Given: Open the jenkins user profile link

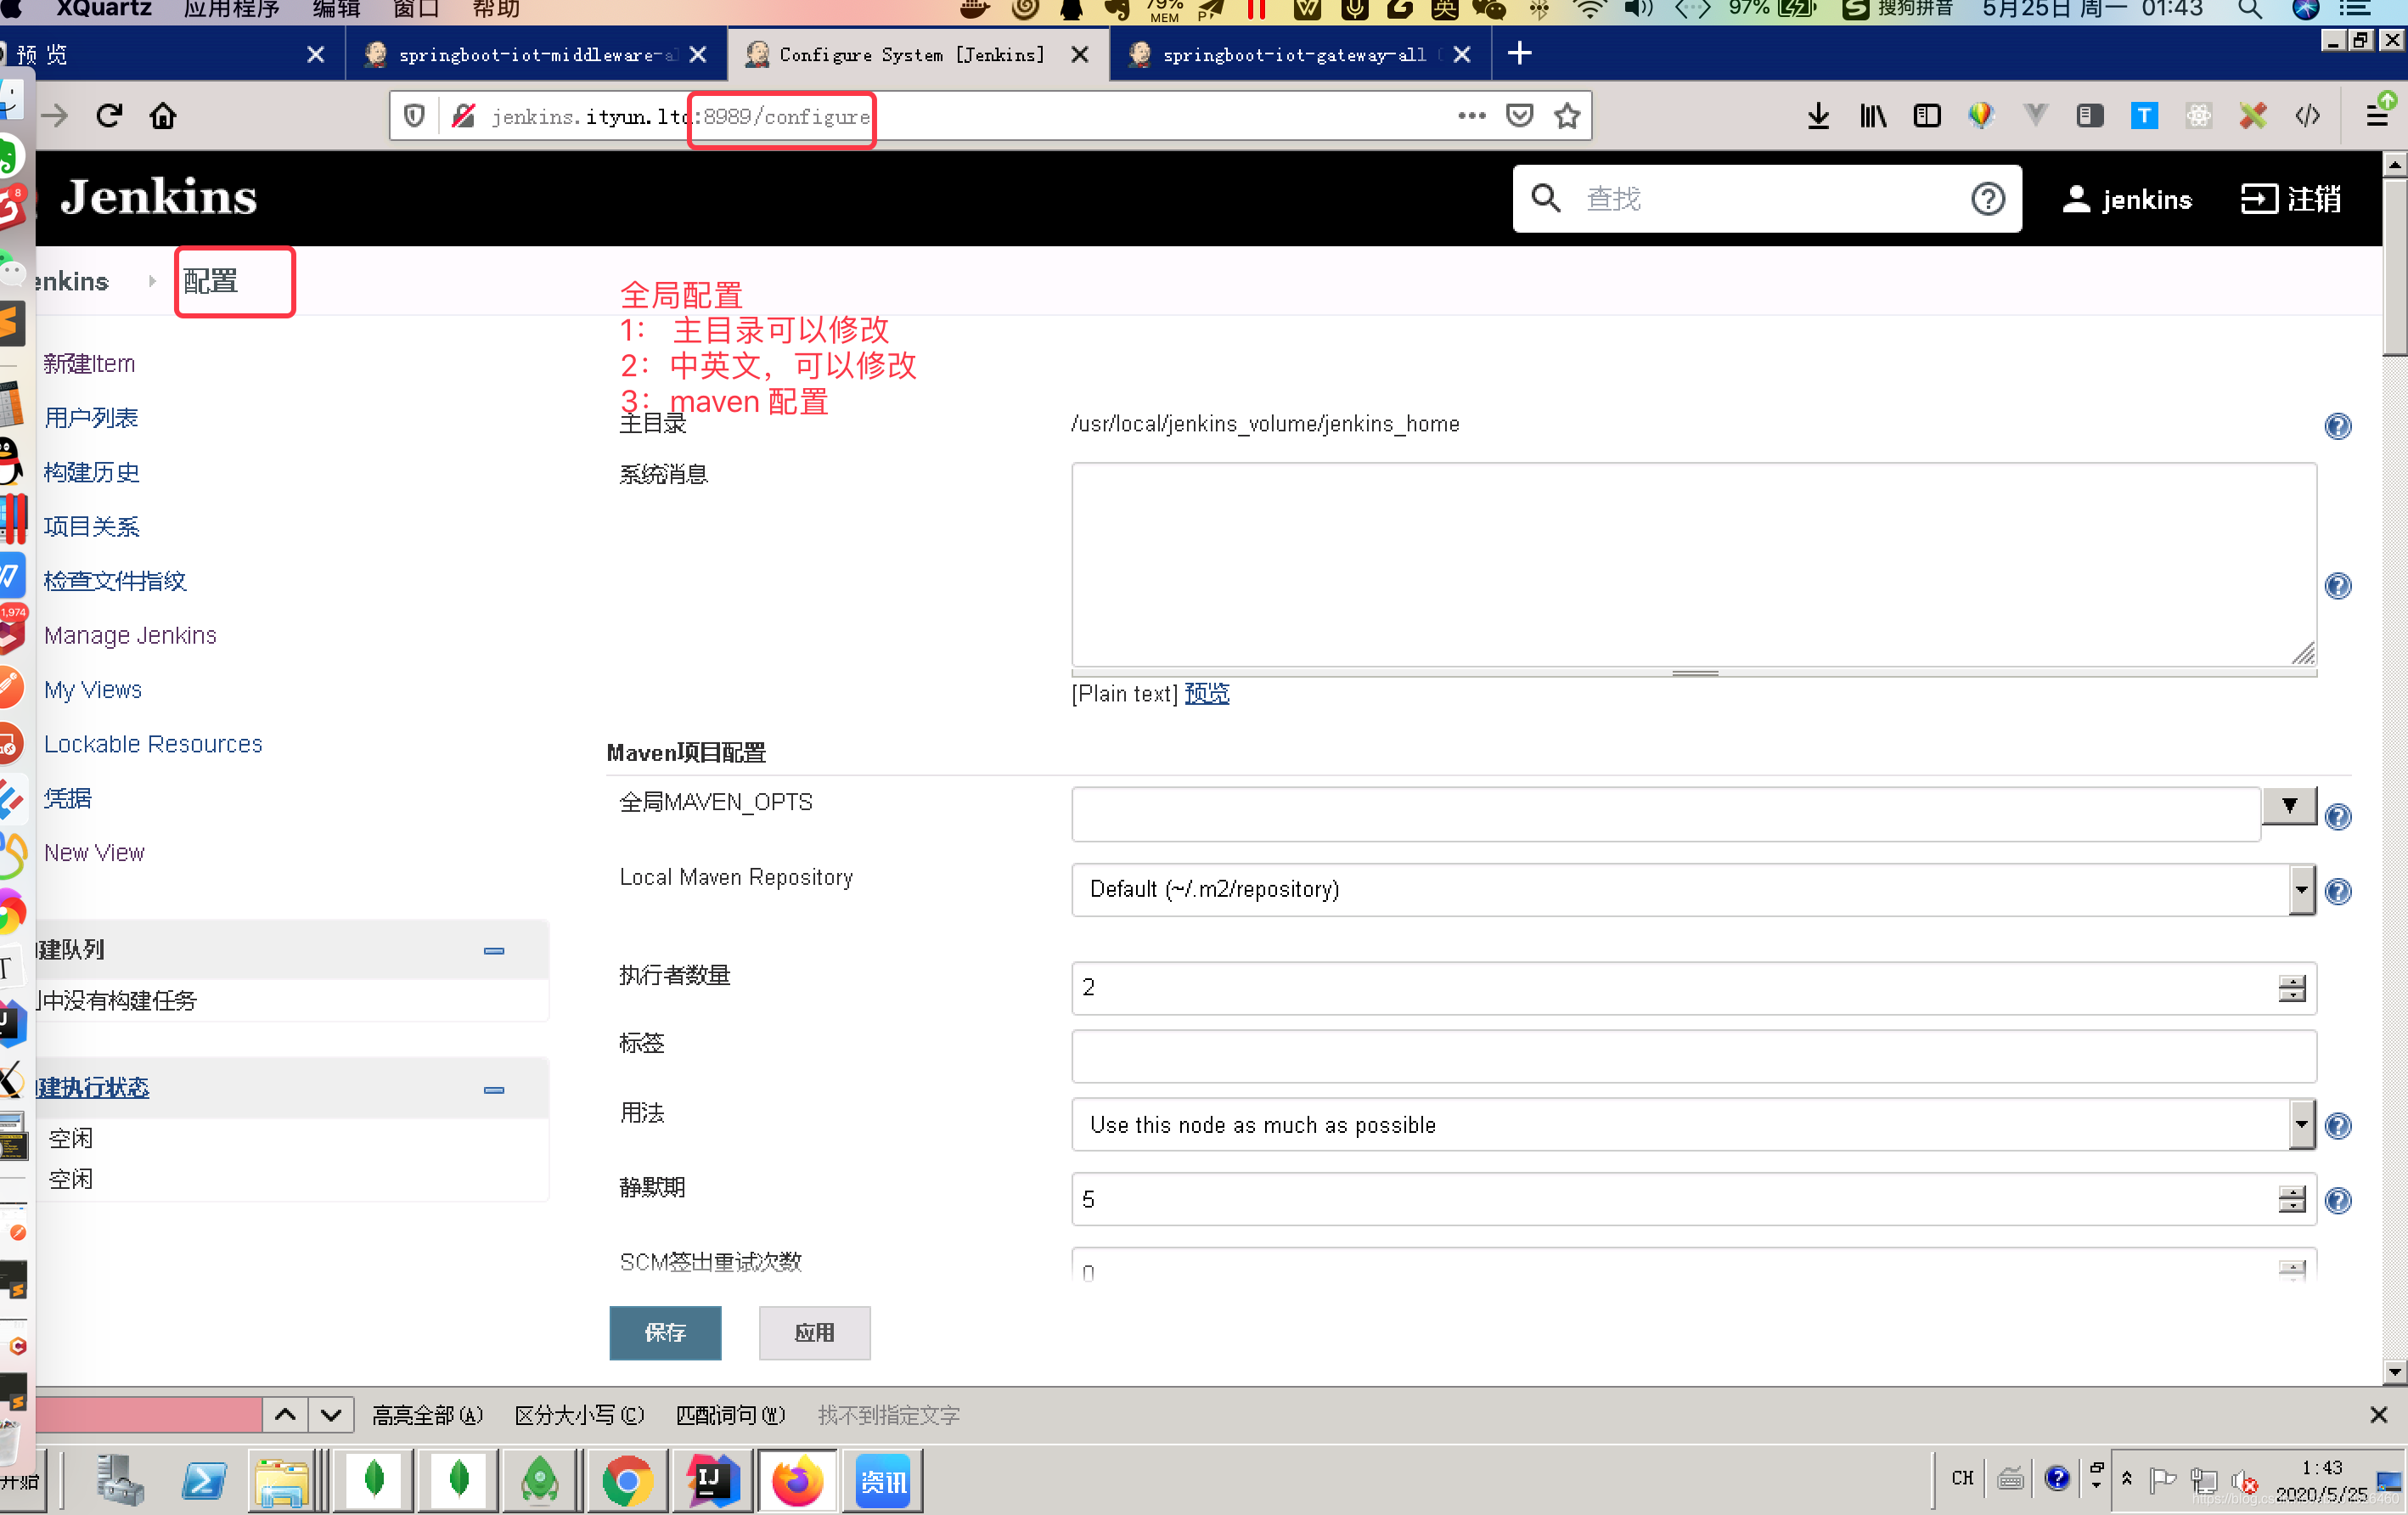Looking at the screenshot, I should tap(2127, 199).
